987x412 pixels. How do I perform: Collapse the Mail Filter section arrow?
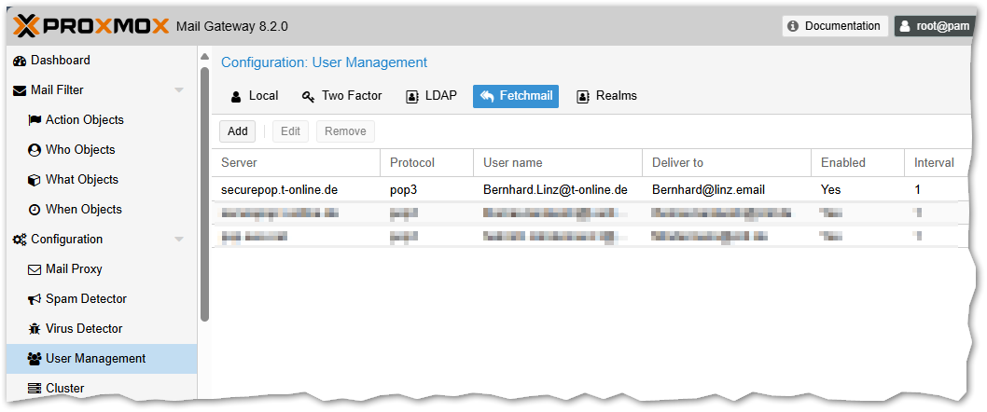[x=179, y=90]
